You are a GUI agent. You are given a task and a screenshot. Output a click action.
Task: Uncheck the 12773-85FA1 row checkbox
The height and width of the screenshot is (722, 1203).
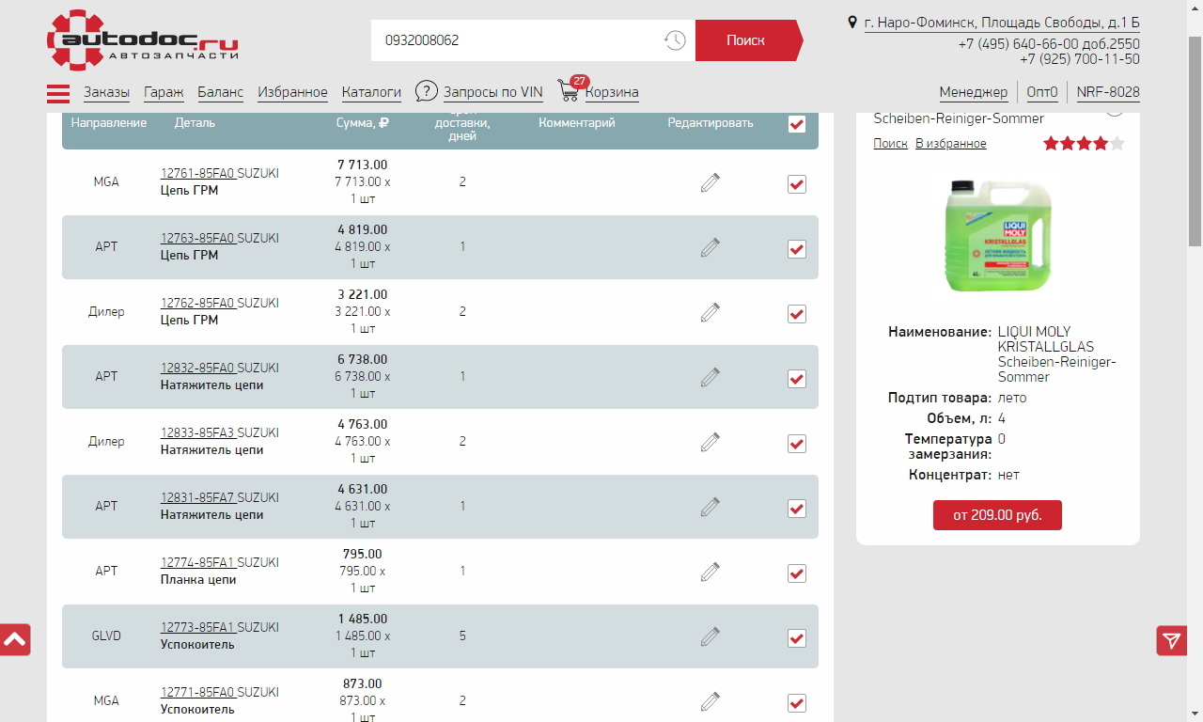797,638
